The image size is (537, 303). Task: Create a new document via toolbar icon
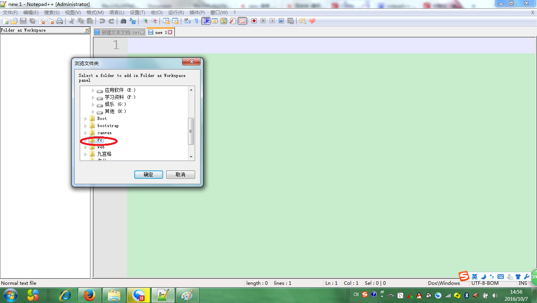[5, 21]
